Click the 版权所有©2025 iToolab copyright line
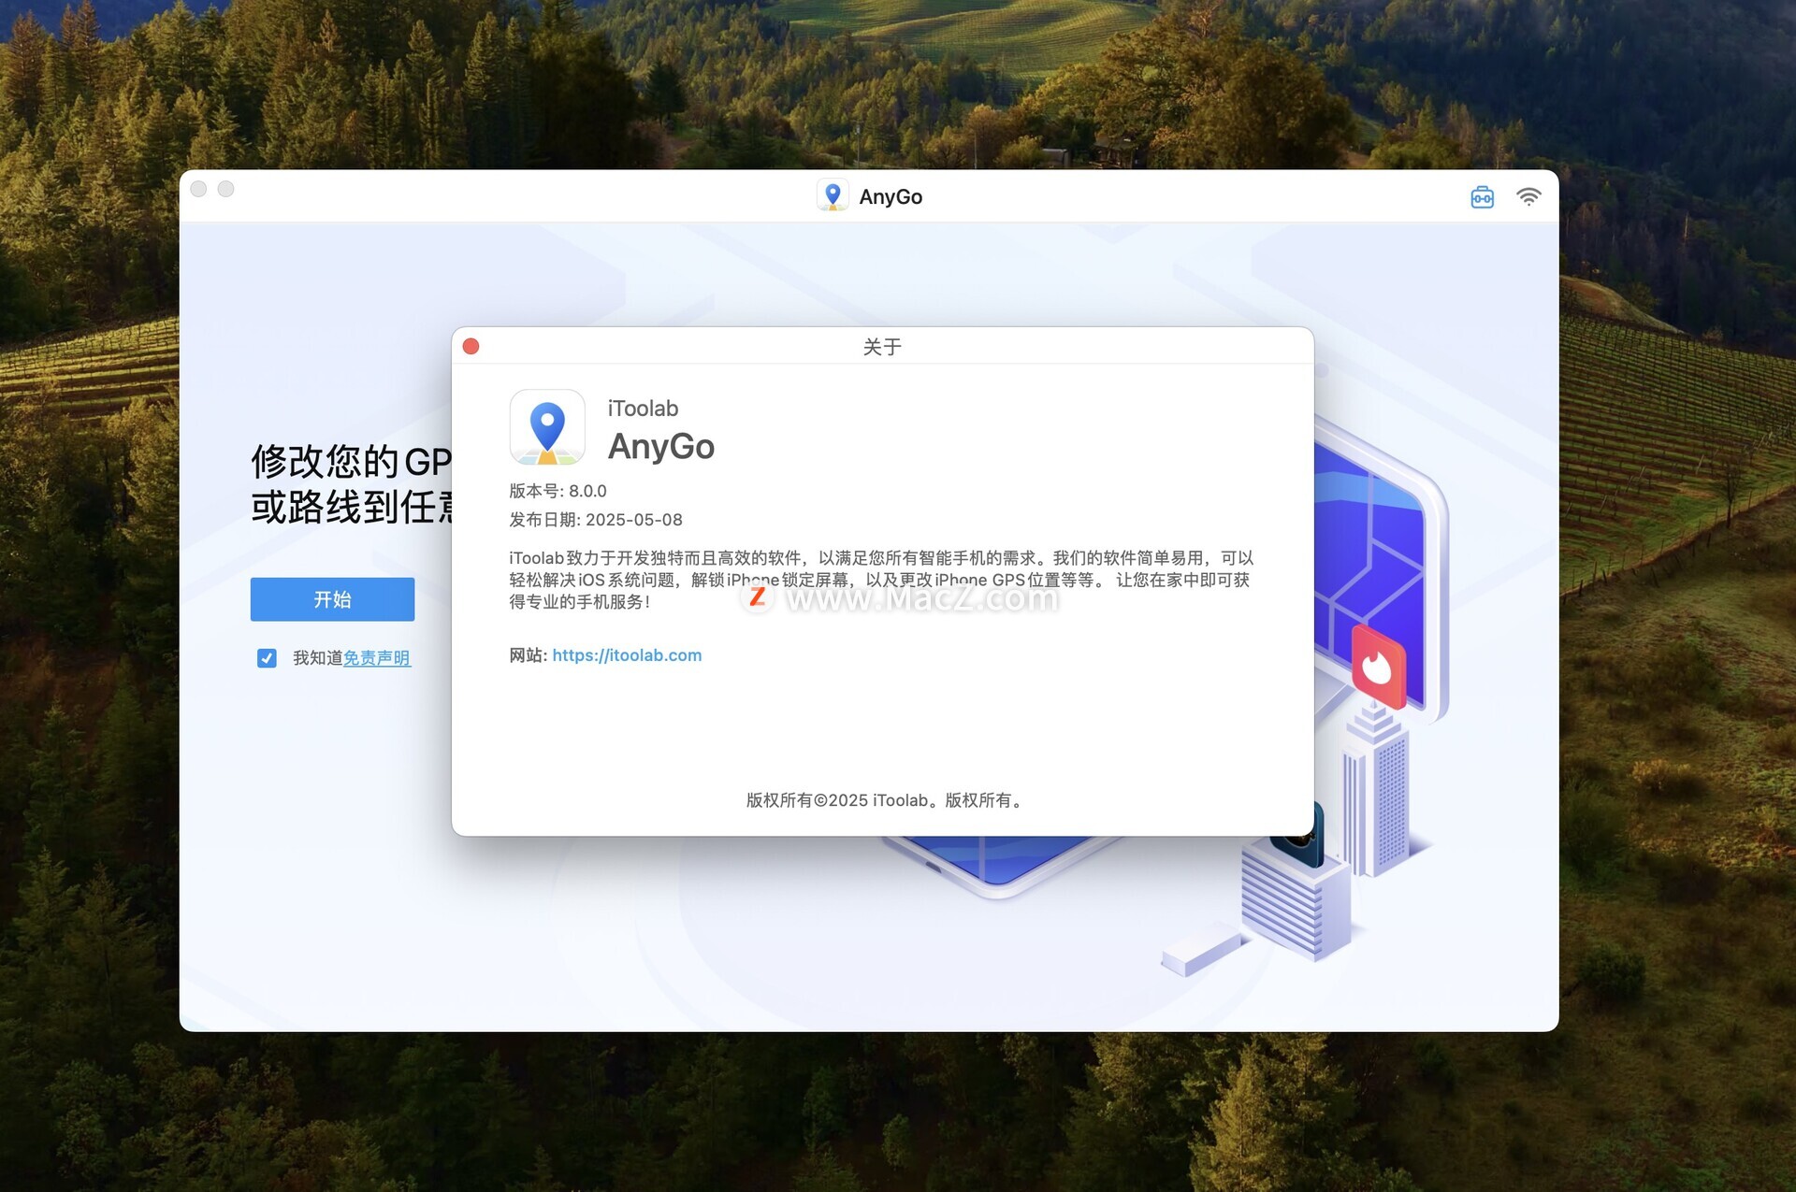Viewport: 1796px width, 1192px height. tap(885, 800)
